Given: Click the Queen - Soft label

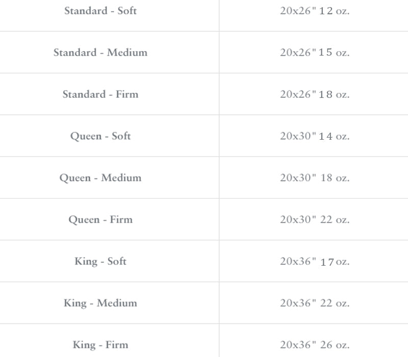Looking at the screenshot, I should click(100, 136).
